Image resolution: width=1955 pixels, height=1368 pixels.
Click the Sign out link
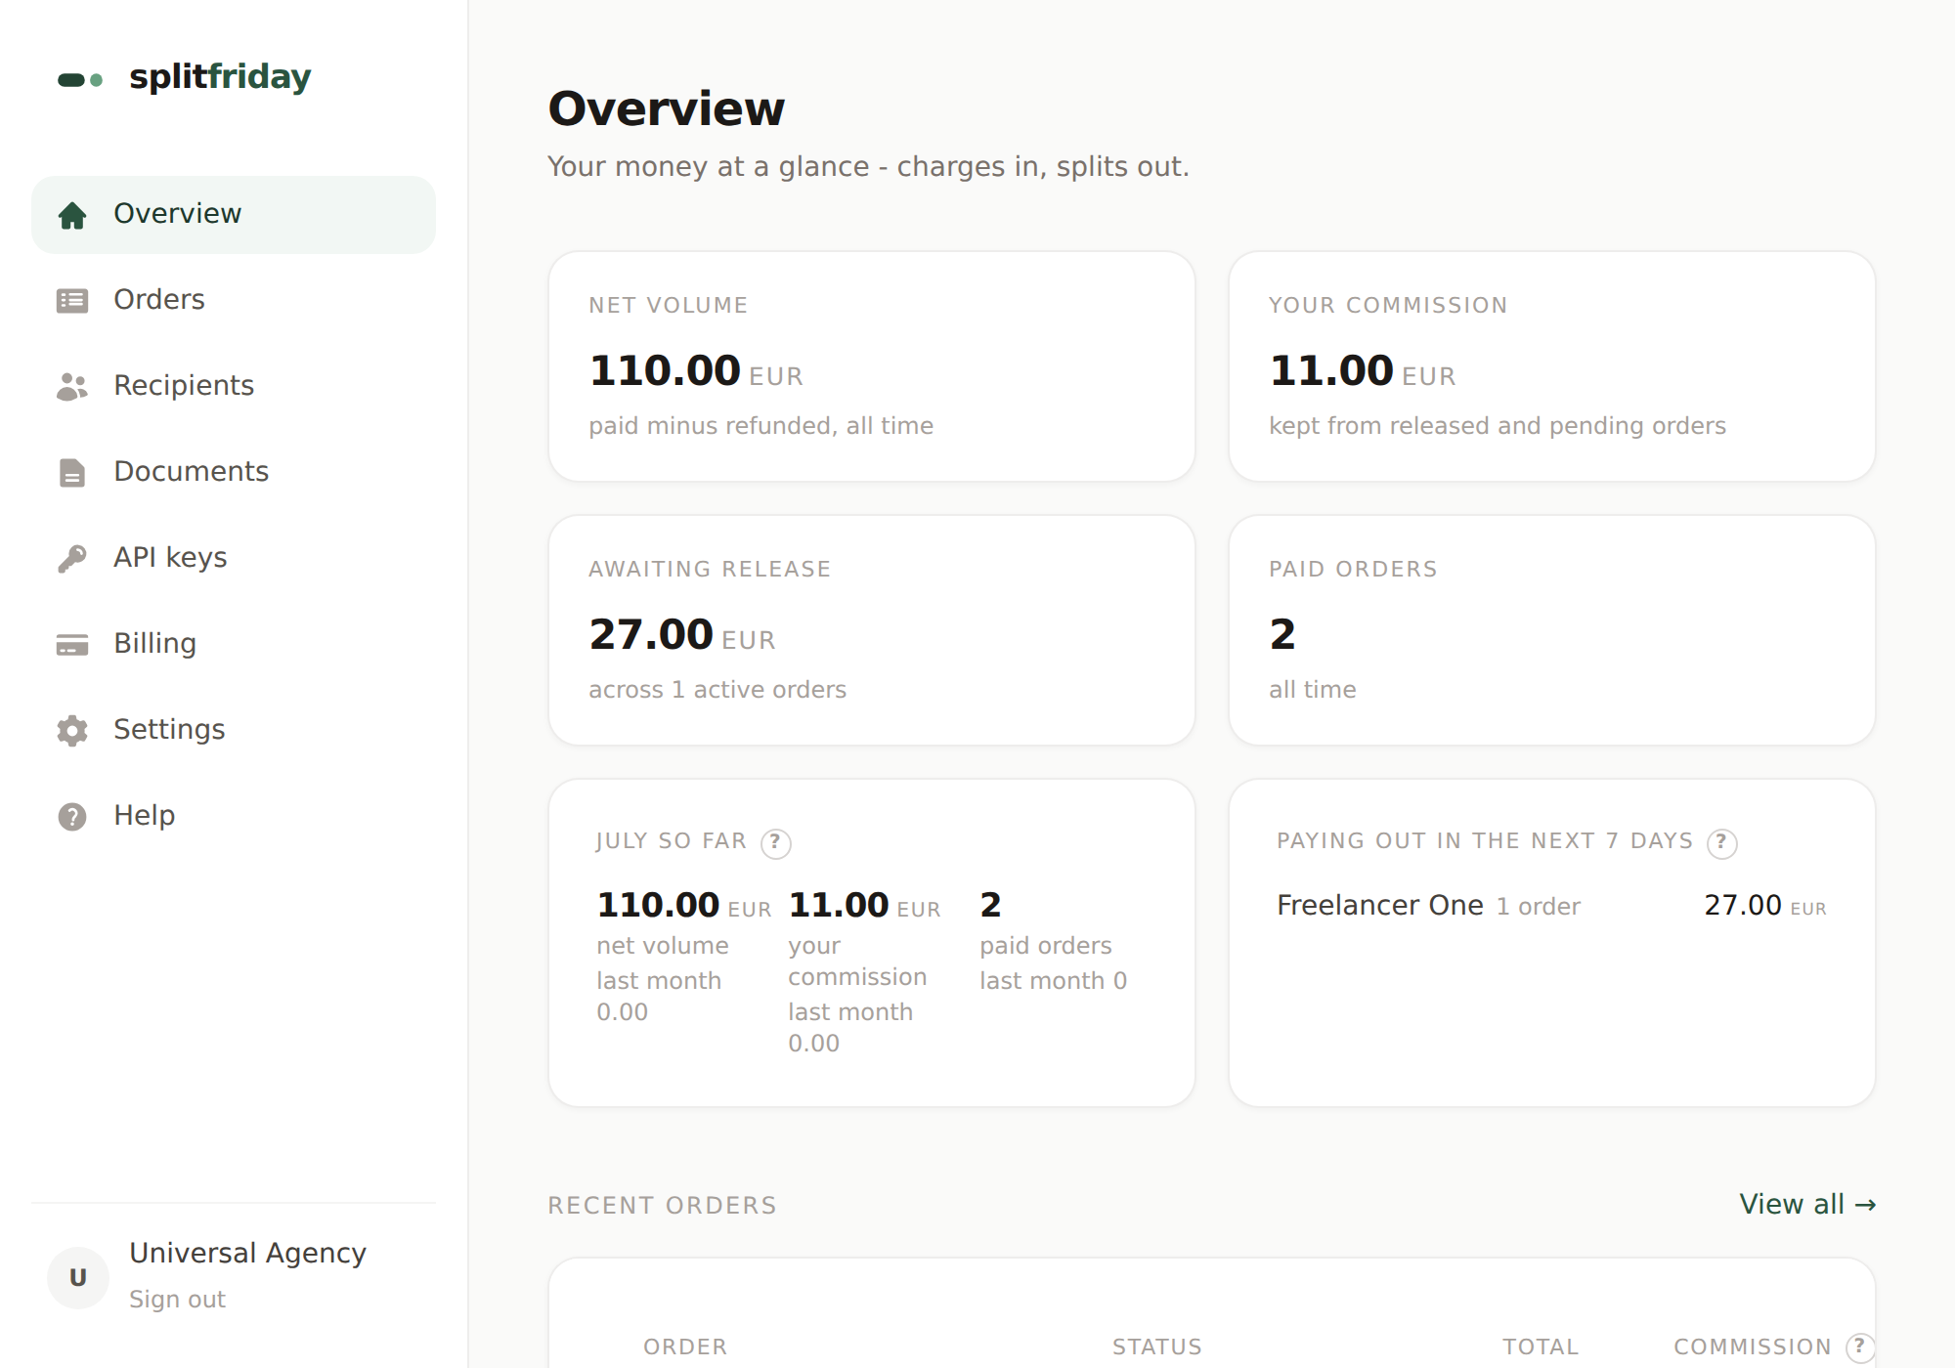177,1299
